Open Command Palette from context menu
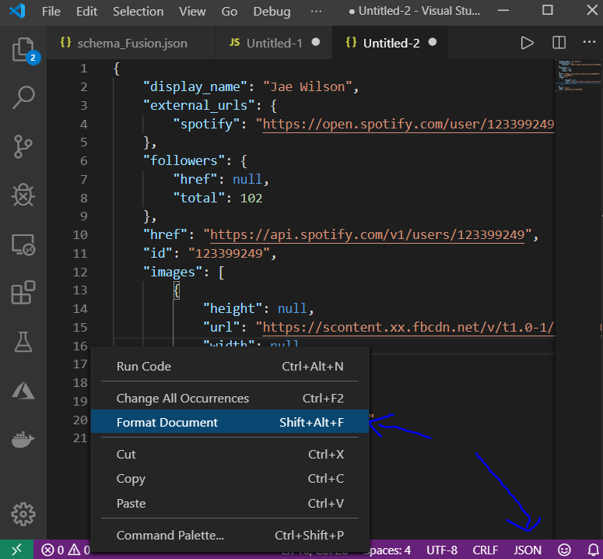603x559 pixels. (x=230, y=535)
